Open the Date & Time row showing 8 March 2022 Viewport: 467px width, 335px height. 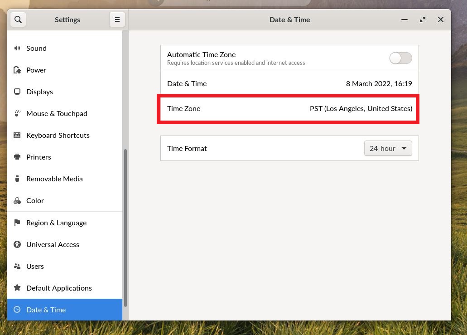coord(289,84)
